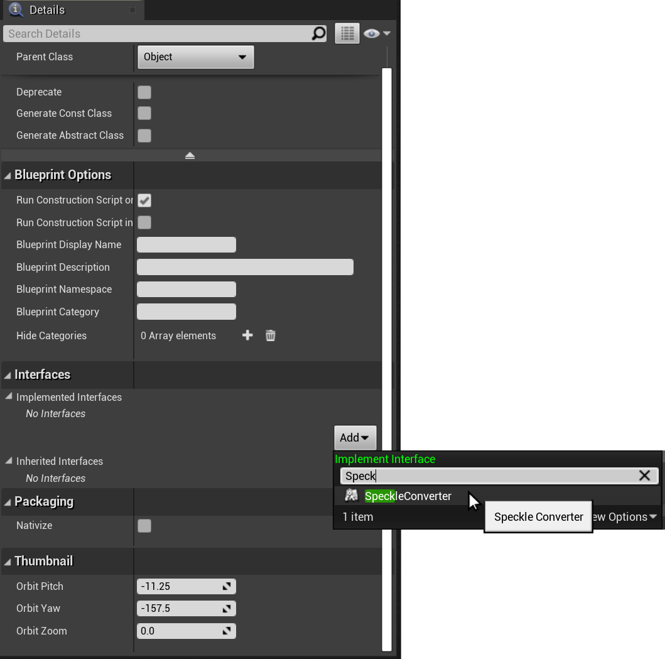The height and width of the screenshot is (659, 665).
Task: Collapse Implemented Interfaces group
Action: click(9, 396)
